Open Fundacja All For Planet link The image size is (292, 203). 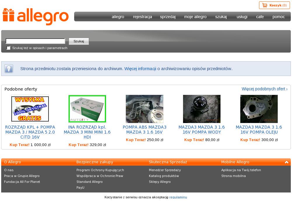pyautogui.click(x=22, y=182)
